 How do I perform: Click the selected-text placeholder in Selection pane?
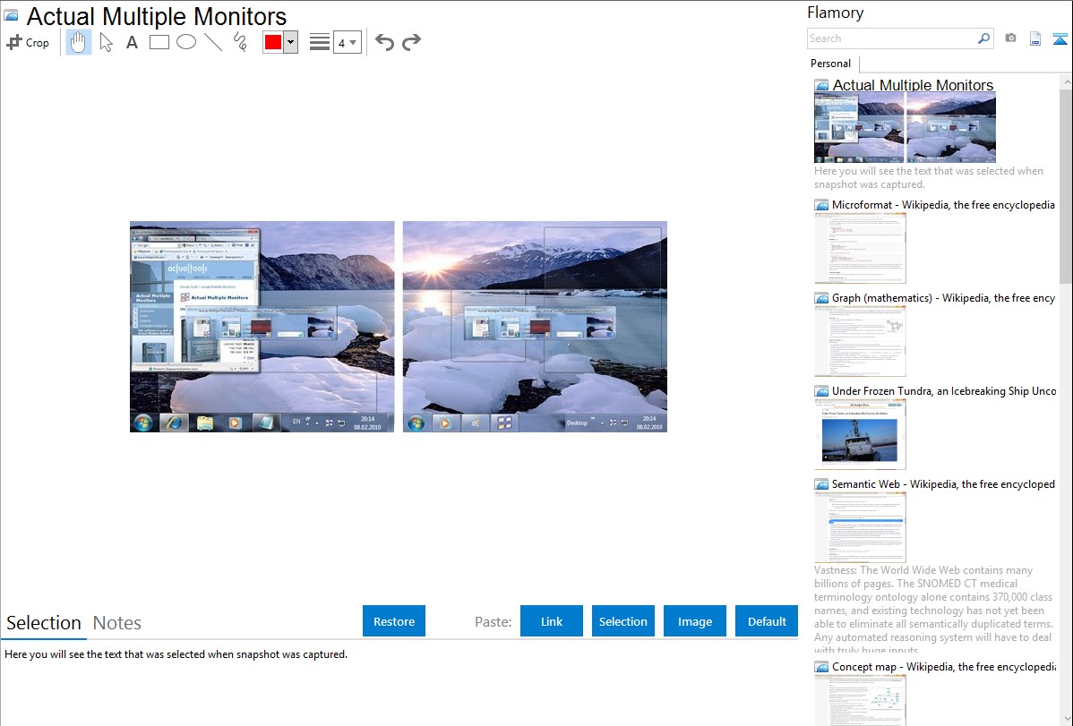(176, 654)
